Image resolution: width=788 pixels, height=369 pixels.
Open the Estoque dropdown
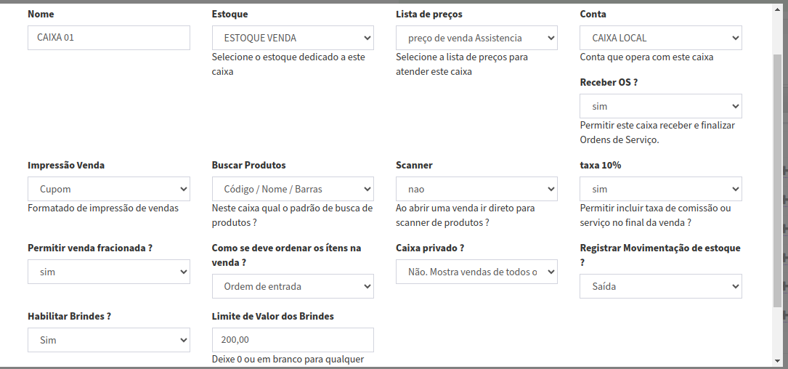point(293,38)
